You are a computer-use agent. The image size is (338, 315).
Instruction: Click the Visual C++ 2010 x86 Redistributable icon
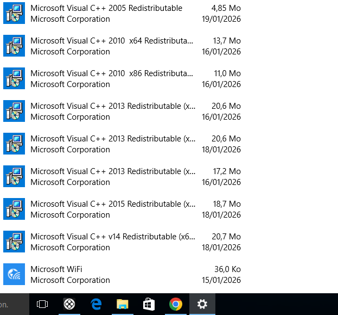coord(14,79)
